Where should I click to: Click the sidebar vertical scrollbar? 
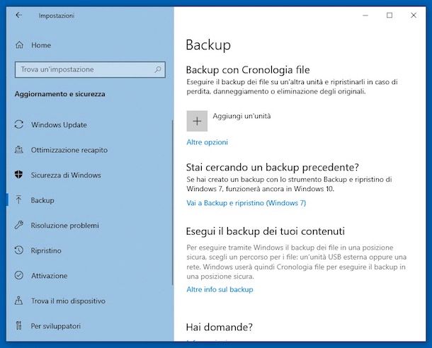coord(173,202)
